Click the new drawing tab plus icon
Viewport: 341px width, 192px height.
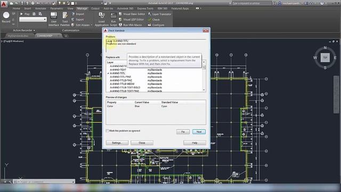pos(66,36)
